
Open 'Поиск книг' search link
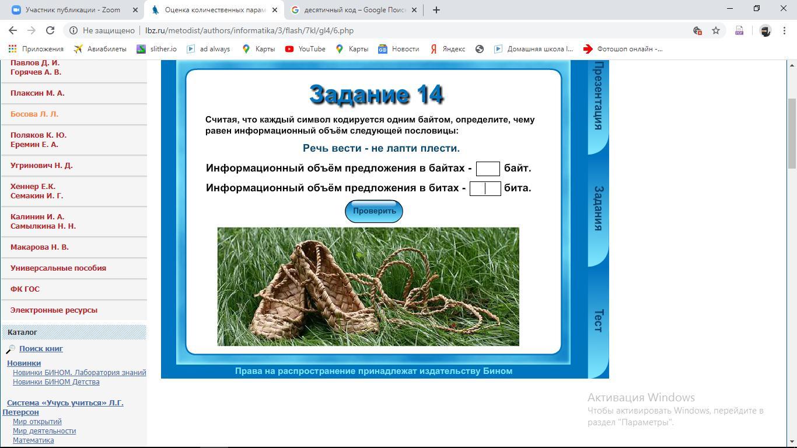click(41, 348)
